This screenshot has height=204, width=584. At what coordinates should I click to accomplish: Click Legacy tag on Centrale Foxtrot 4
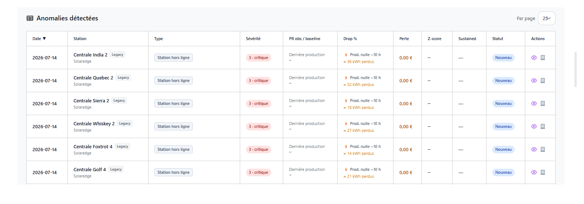pyautogui.click(x=122, y=146)
